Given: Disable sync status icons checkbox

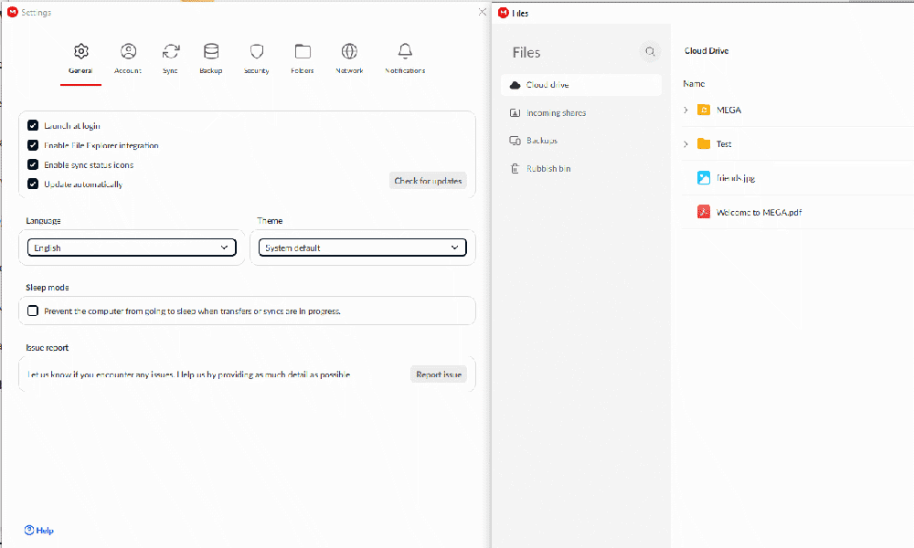Looking at the screenshot, I should click(33, 165).
